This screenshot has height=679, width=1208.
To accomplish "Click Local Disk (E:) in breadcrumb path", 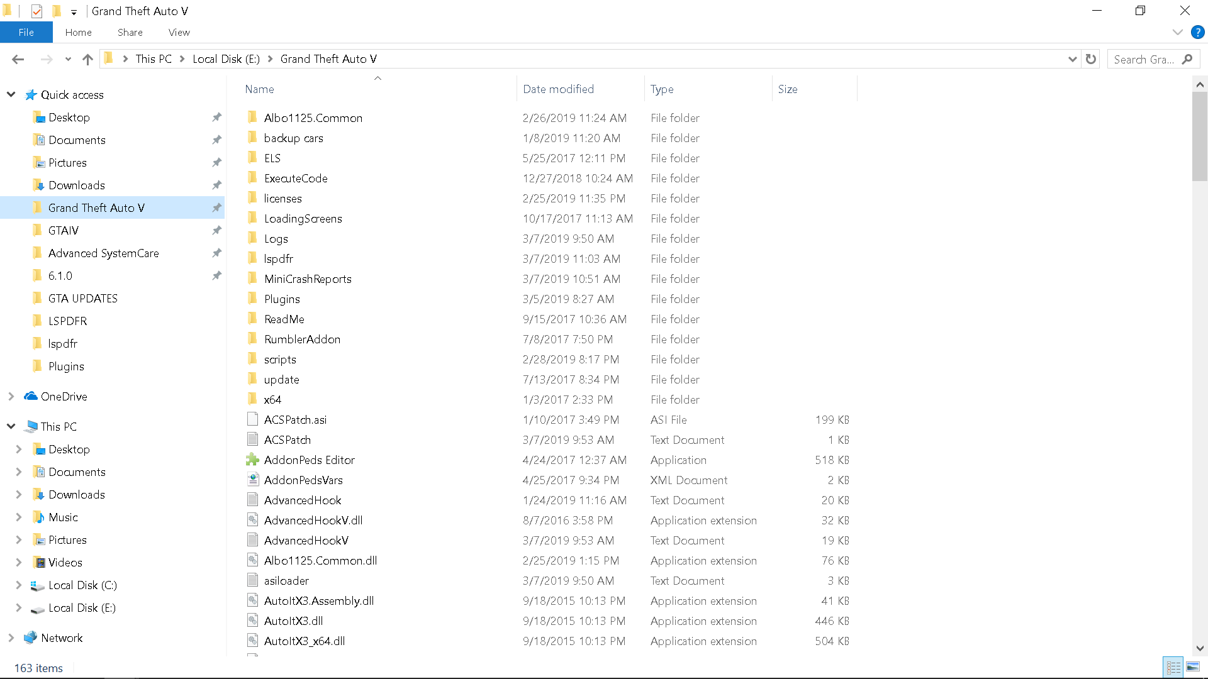I will 226,59.
